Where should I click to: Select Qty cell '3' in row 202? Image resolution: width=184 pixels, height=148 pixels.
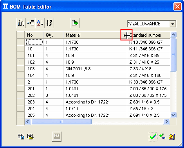pos(53,95)
